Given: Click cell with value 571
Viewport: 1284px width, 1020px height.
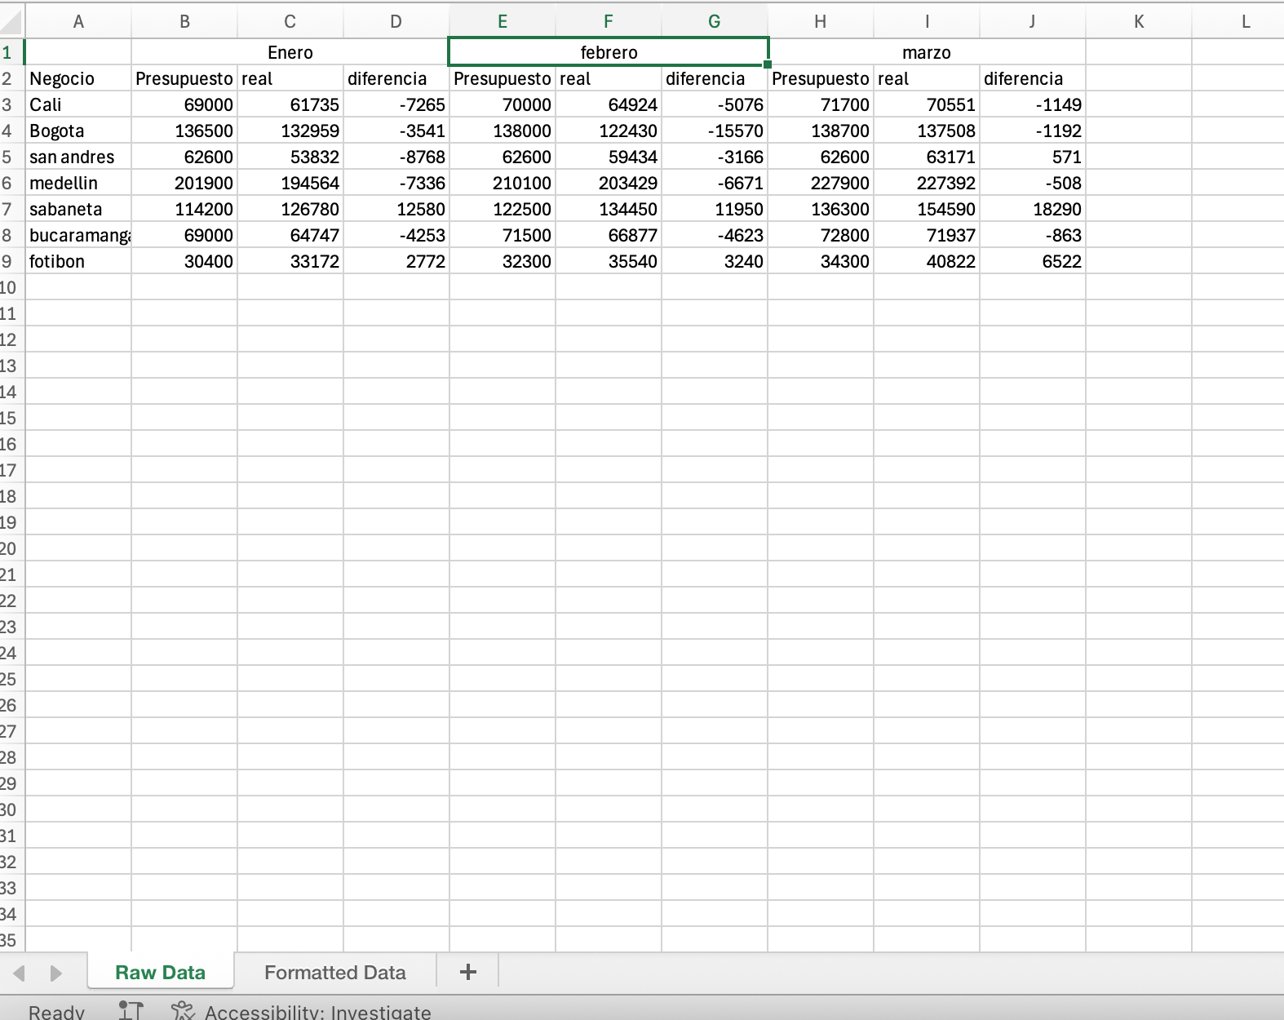Looking at the screenshot, I should [1033, 157].
